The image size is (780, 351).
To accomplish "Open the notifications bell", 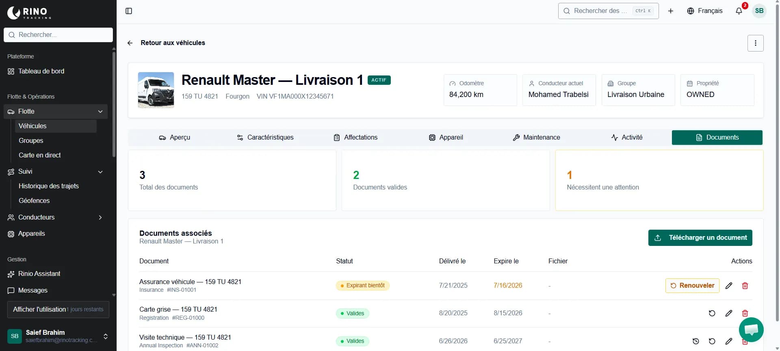I will (x=739, y=11).
